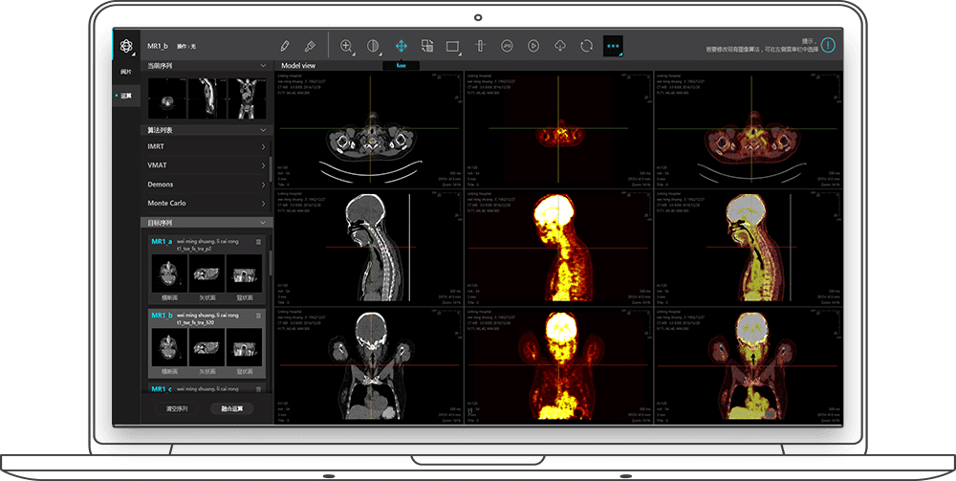Open the application logo menu

(126, 46)
